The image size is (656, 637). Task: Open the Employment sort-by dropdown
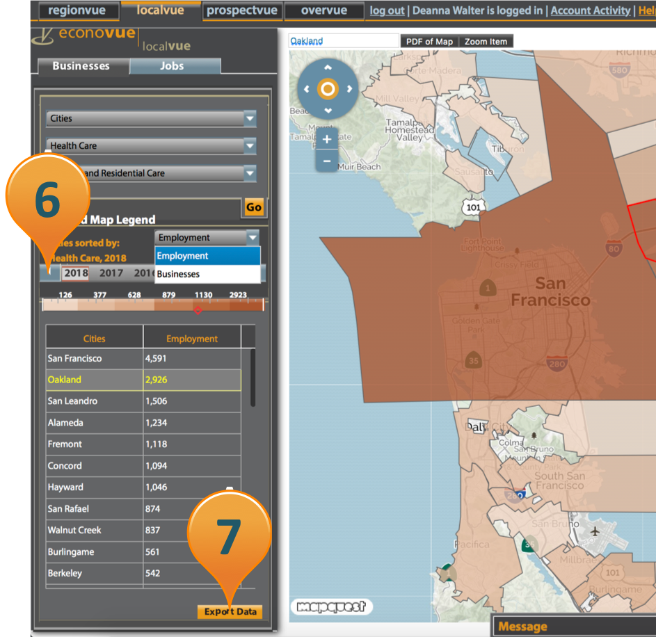click(207, 238)
